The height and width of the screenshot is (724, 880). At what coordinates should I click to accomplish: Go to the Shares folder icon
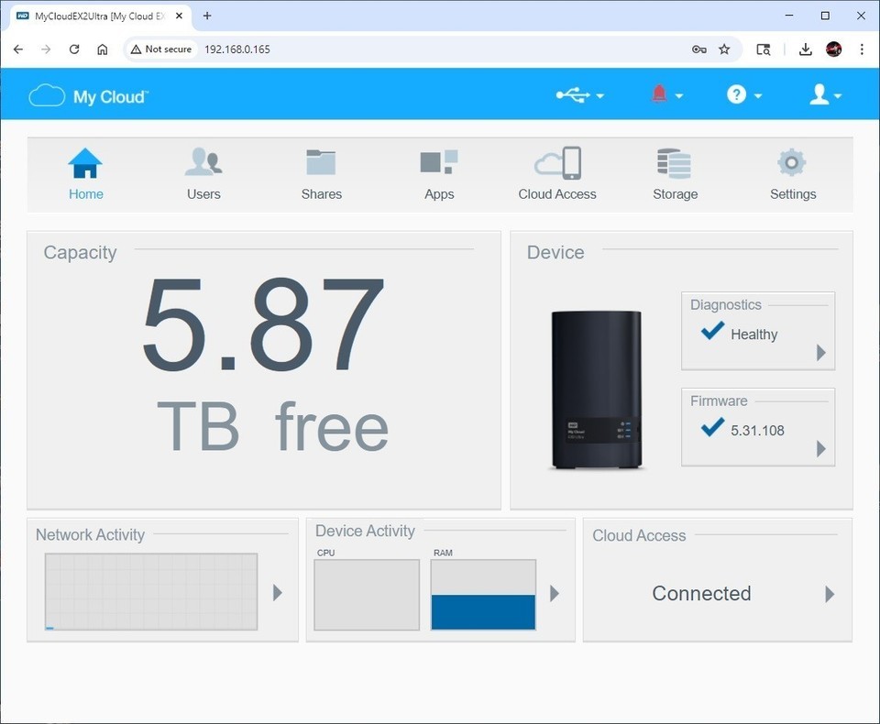pos(321,164)
